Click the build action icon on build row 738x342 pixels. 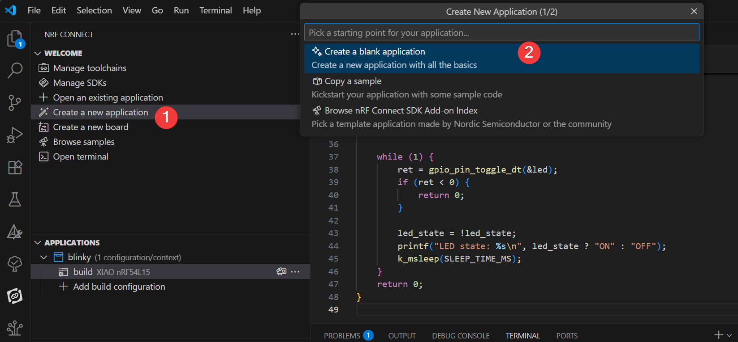pos(281,271)
